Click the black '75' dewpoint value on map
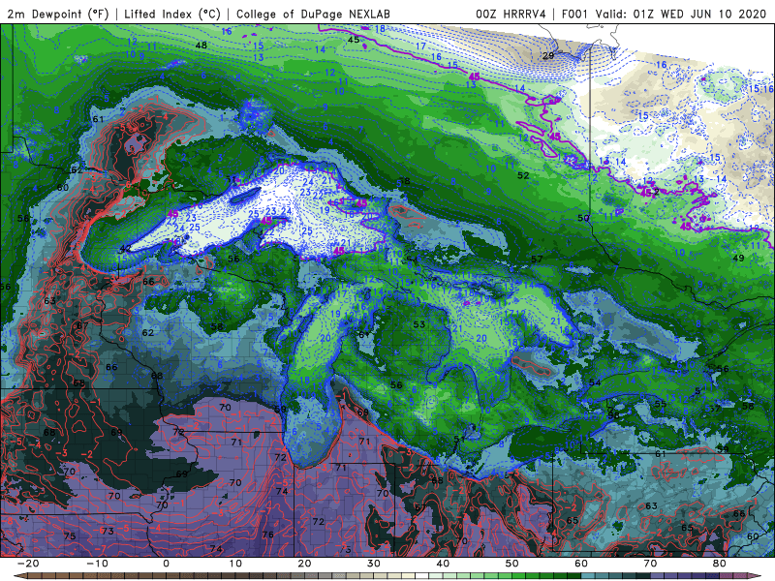This screenshot has width=775, height=581. click(x=70, y=536)
